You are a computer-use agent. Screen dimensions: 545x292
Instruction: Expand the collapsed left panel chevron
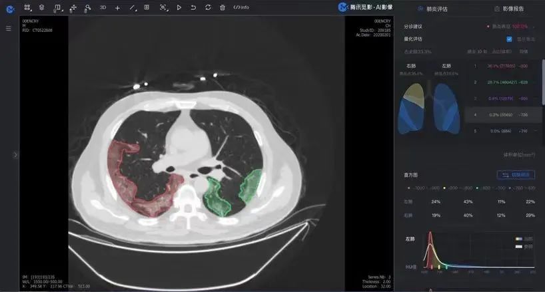coord(15,154)
